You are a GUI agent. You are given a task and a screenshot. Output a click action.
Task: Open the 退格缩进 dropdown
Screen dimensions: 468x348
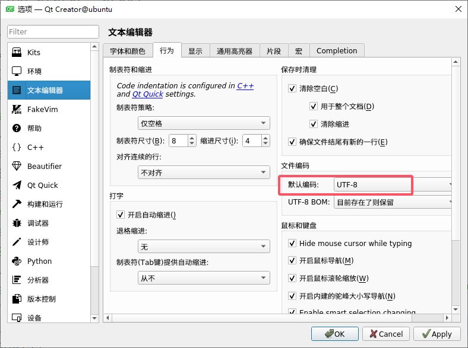pyautogui.click(x=204, y=247)
